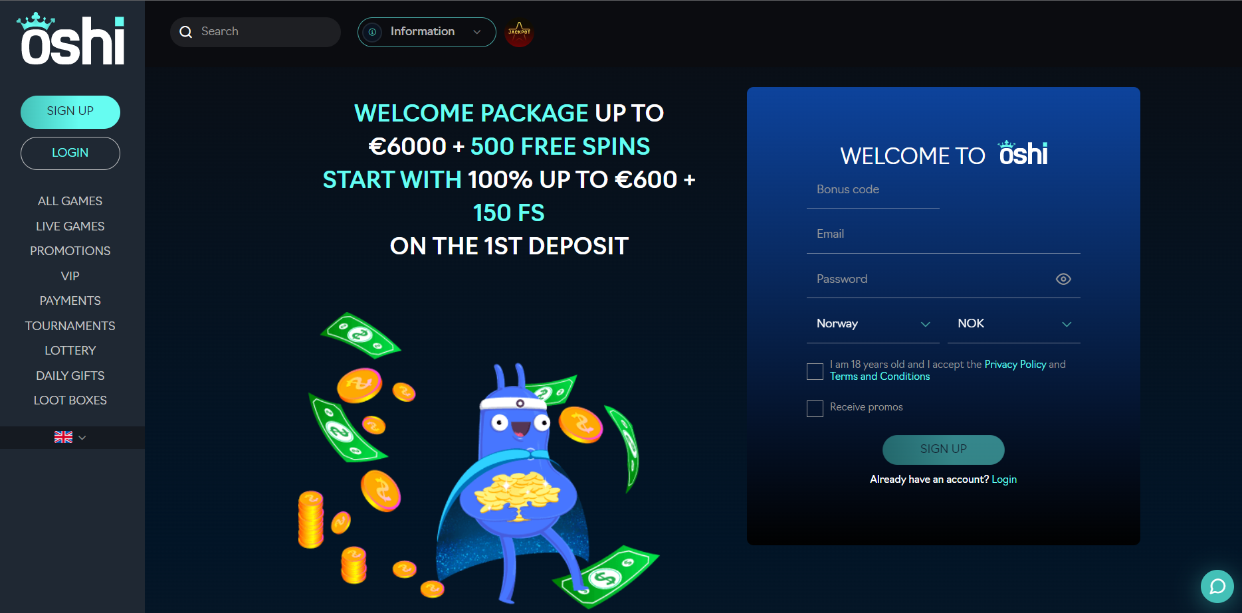Click the Information circle icon
The height and width of the screenshot is (613, 1242).
coord(372,32)
